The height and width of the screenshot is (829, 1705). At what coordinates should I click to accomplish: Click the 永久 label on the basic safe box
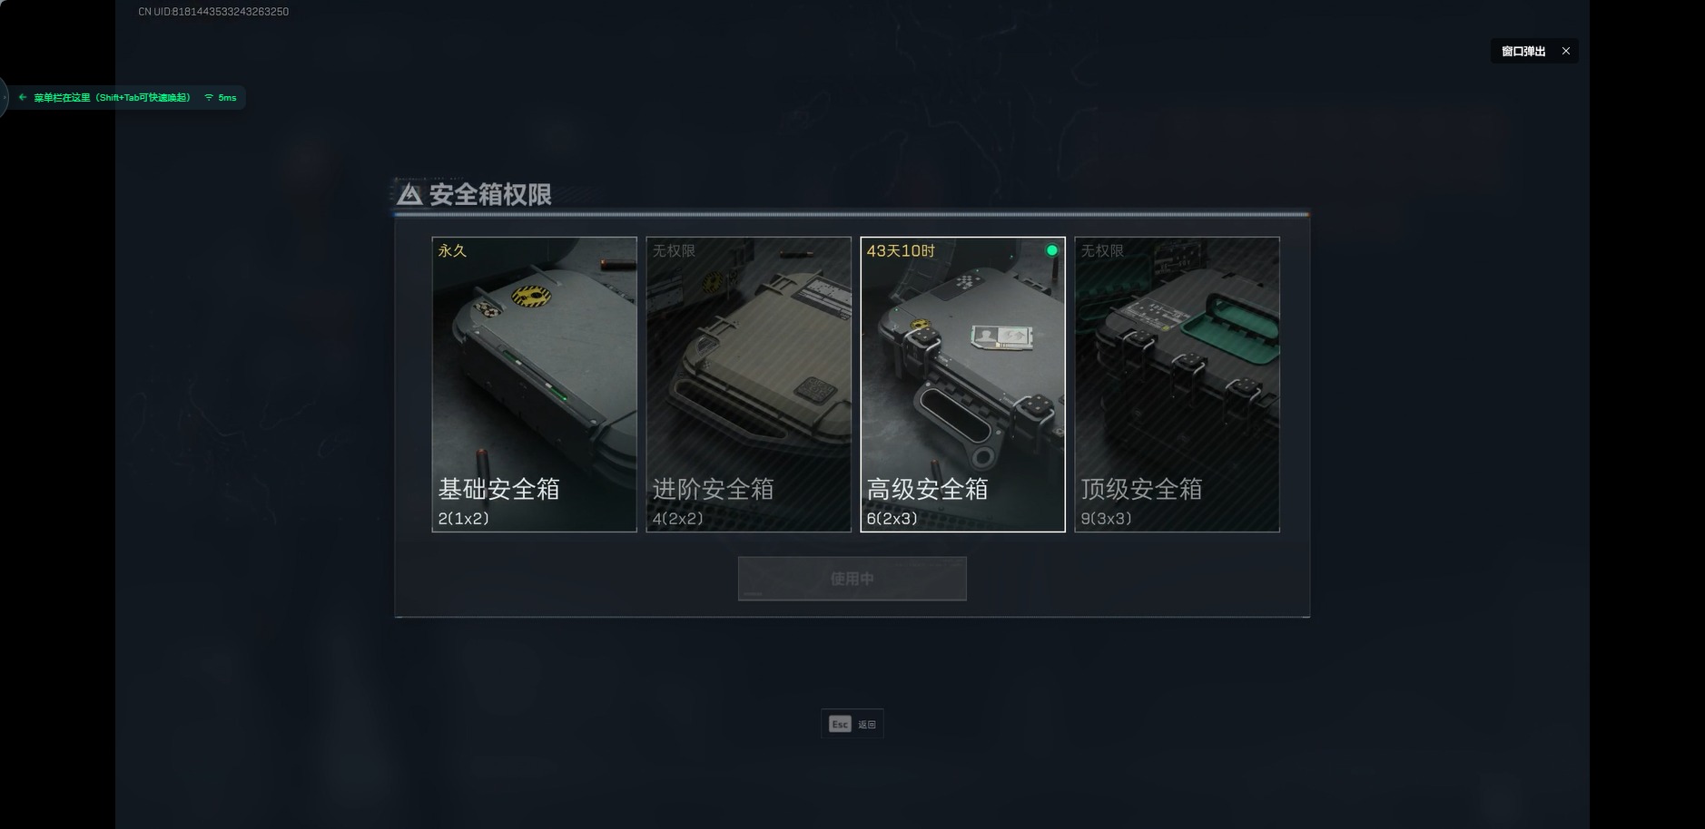(x=452, y=250)
